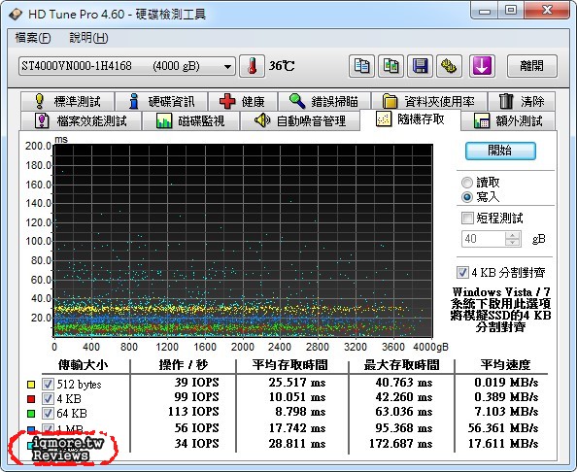Image resolution: width=577 pixels, height=472 pixels.
Task: Select the 隨機存取 tab
Action: coord(410,119)
